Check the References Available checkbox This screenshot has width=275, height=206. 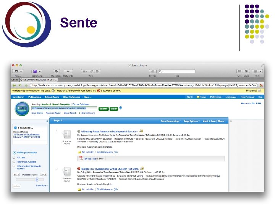tap(14, 162)
